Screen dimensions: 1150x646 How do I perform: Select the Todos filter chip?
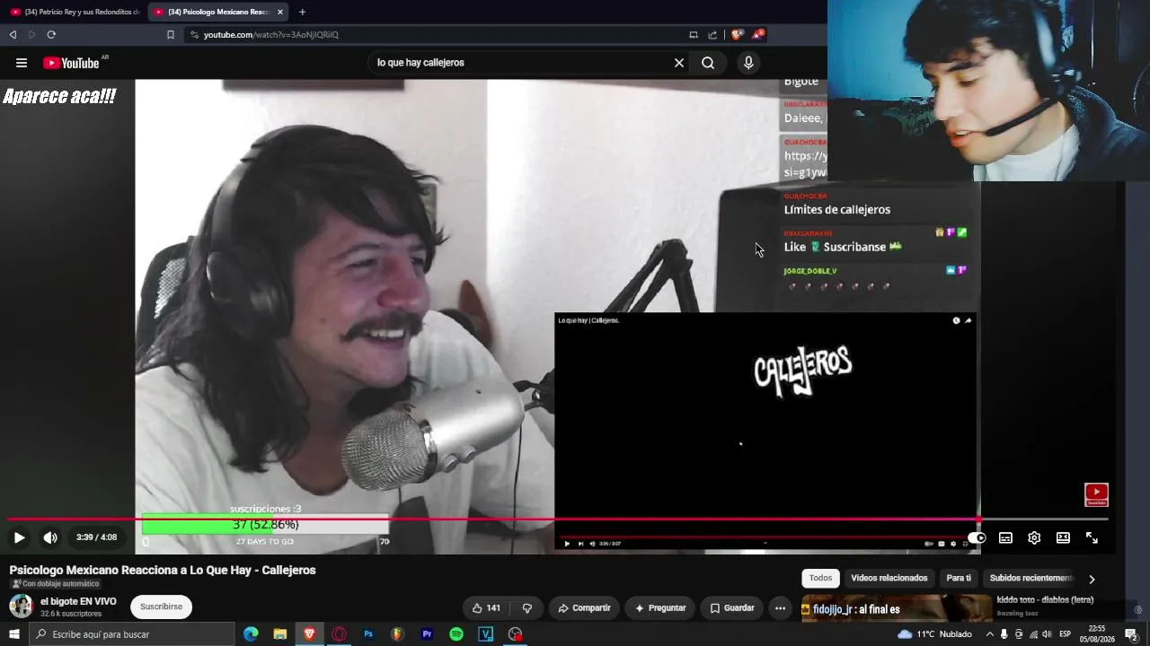tap(820, 578)
